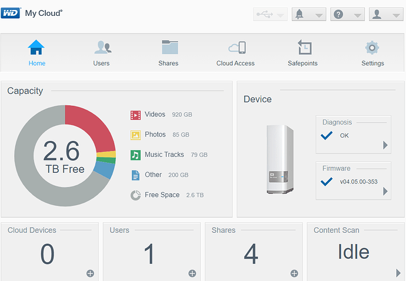Select the Free Space 2.6 TB label
Image resolution: width=406 pixels, height=281 pixels.
click(174, 195)
